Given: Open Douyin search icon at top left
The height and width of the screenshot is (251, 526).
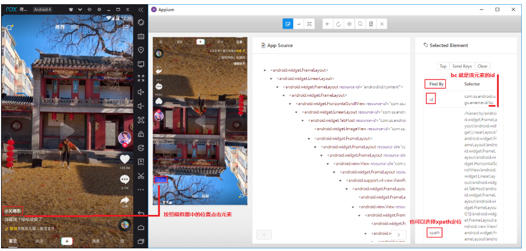Looking at the screenshot, I should (10, 27).
